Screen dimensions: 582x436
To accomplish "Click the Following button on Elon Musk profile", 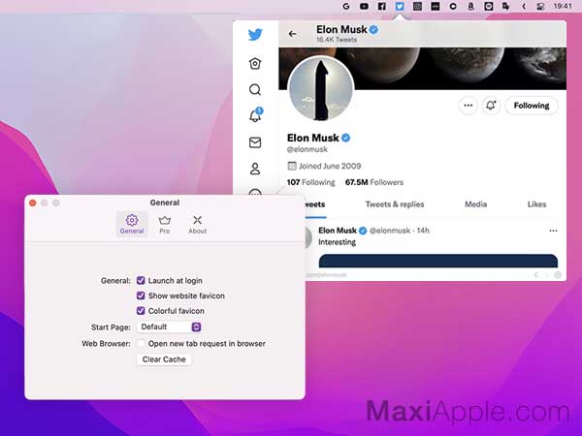I will click(532, 106).
